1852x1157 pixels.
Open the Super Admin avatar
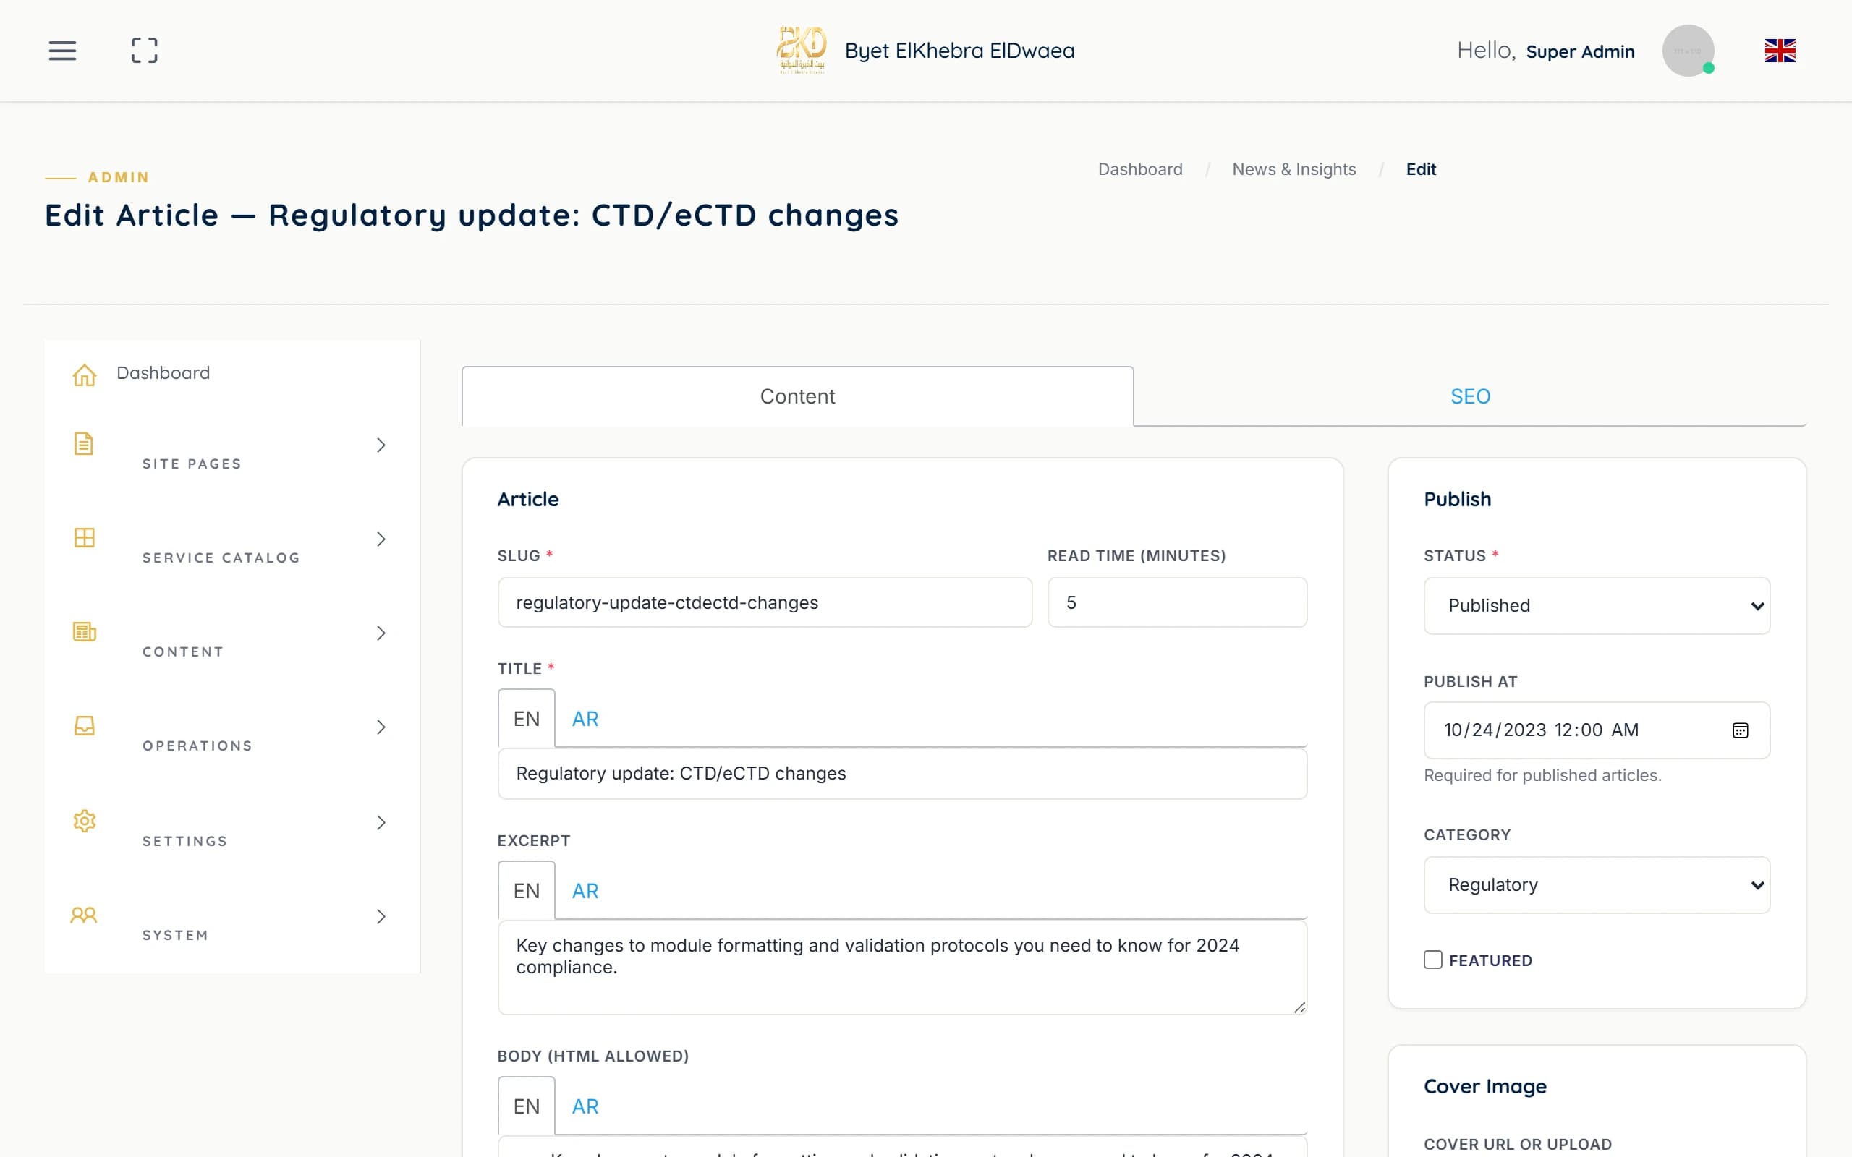click(1688, 51)
